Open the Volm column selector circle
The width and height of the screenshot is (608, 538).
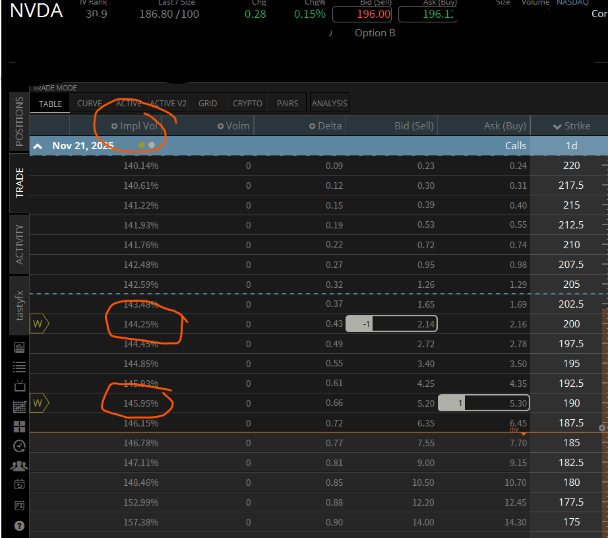221,126
